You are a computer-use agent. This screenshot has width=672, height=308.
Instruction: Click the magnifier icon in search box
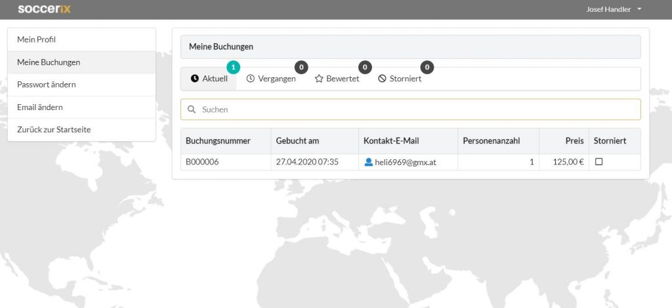click(192, 109)
